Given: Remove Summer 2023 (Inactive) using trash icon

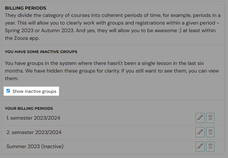Looking at the screenshot, I should (210, 146).
